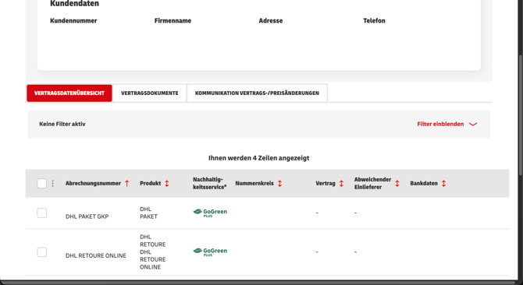The image size is (523, 285).
Task: Click the Nummernkreis column header
Action: pos(254,183)
